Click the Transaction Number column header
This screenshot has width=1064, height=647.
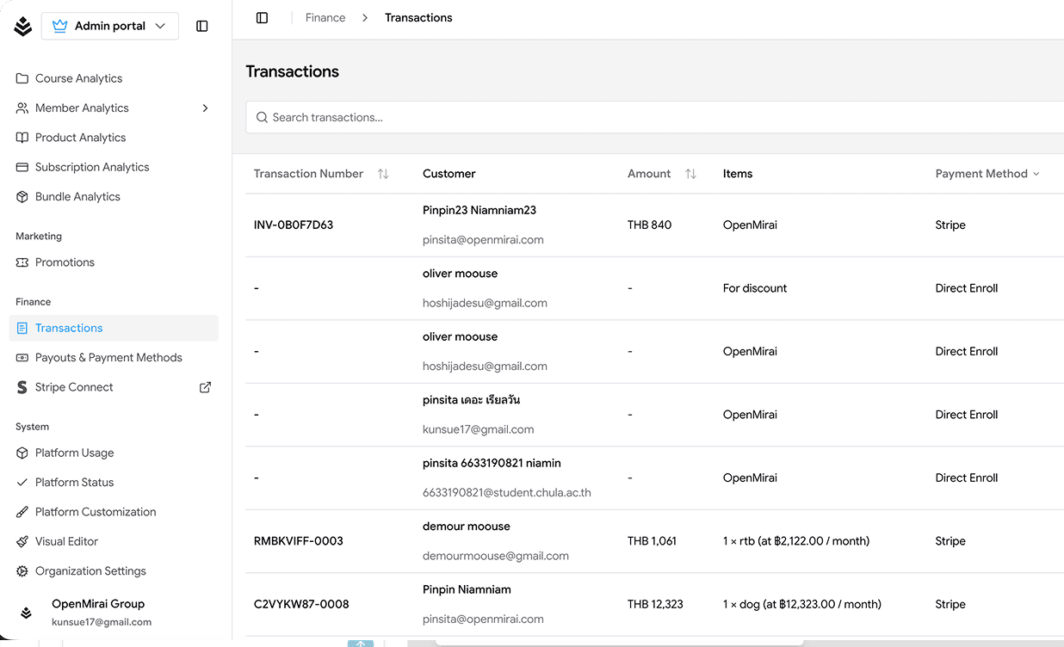point(308,174)
